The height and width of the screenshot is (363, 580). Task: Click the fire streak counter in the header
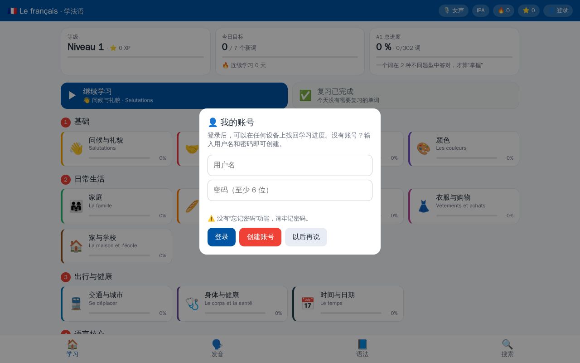click(x=503, y=10)
